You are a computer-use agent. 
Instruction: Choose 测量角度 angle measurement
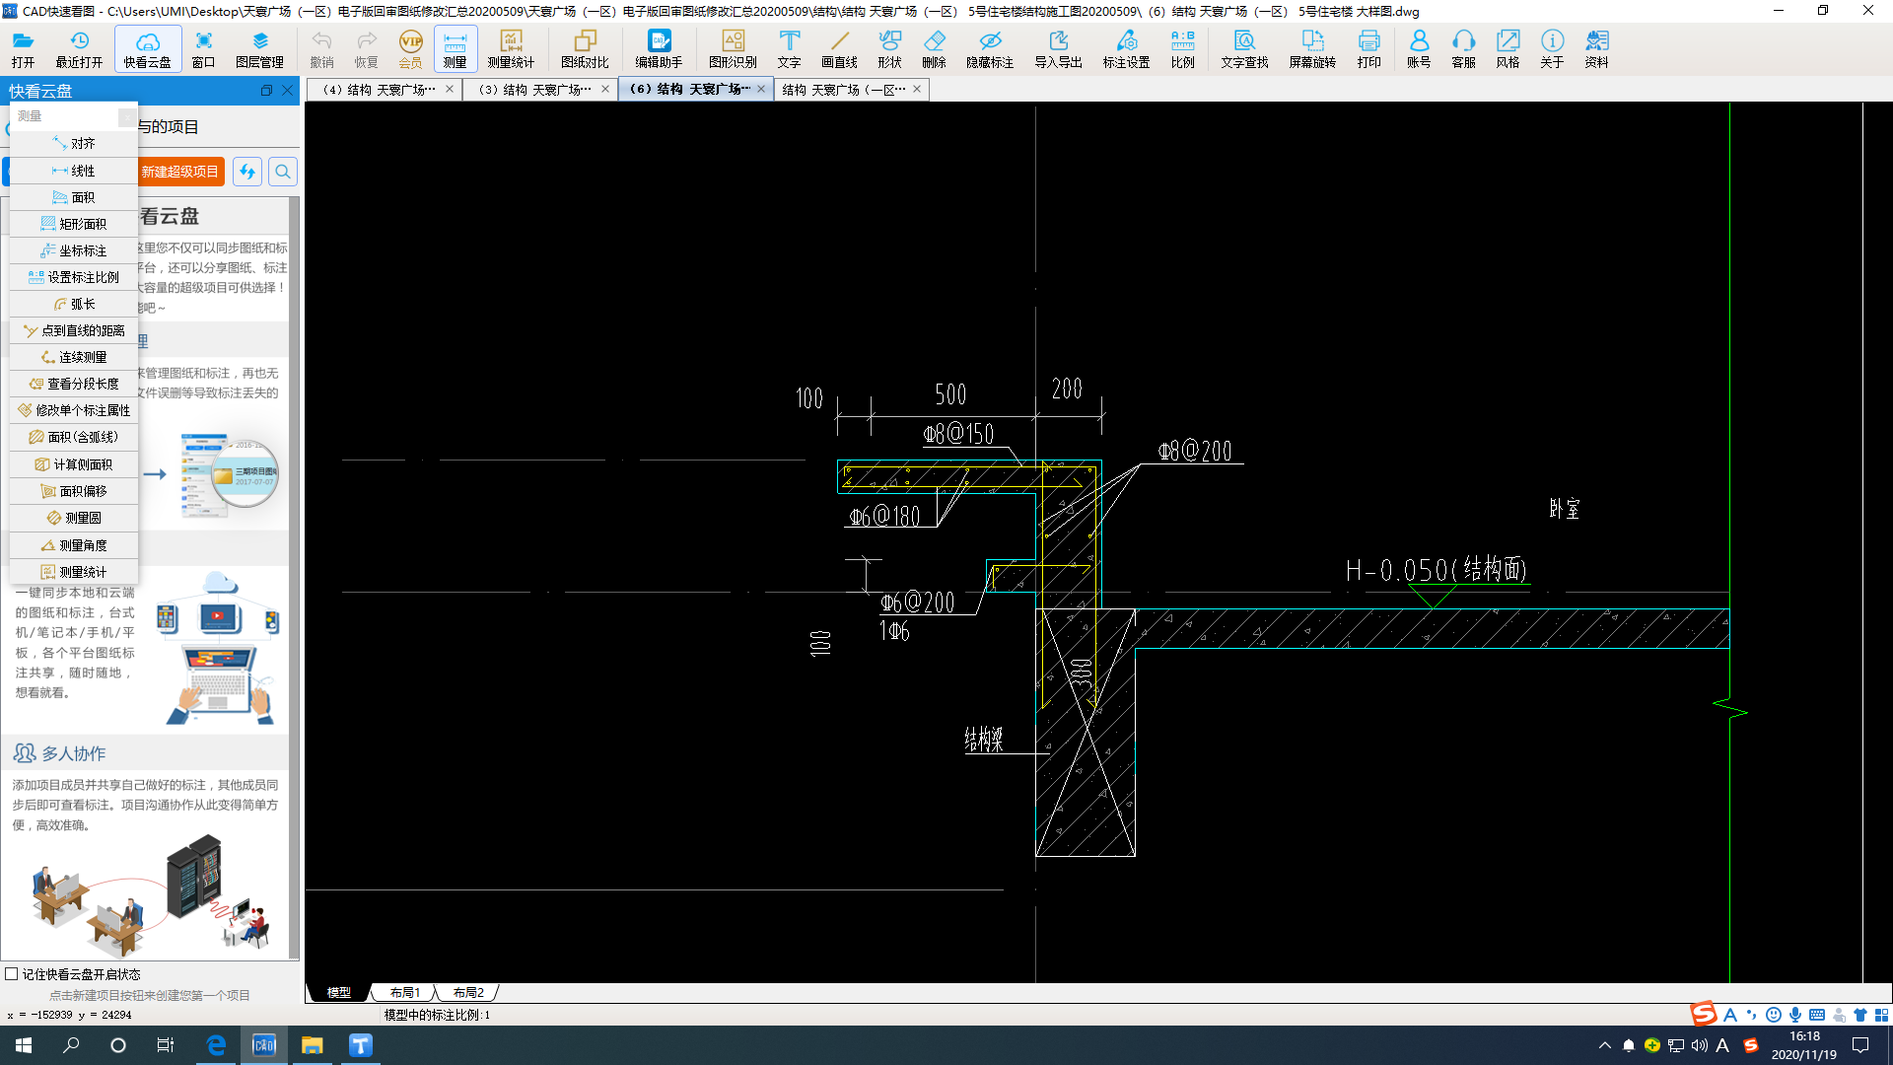click(x=74, y=545)
